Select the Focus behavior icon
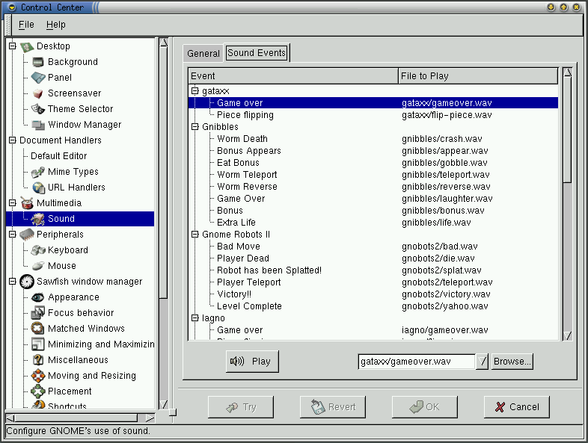 (x=38, y=313)
